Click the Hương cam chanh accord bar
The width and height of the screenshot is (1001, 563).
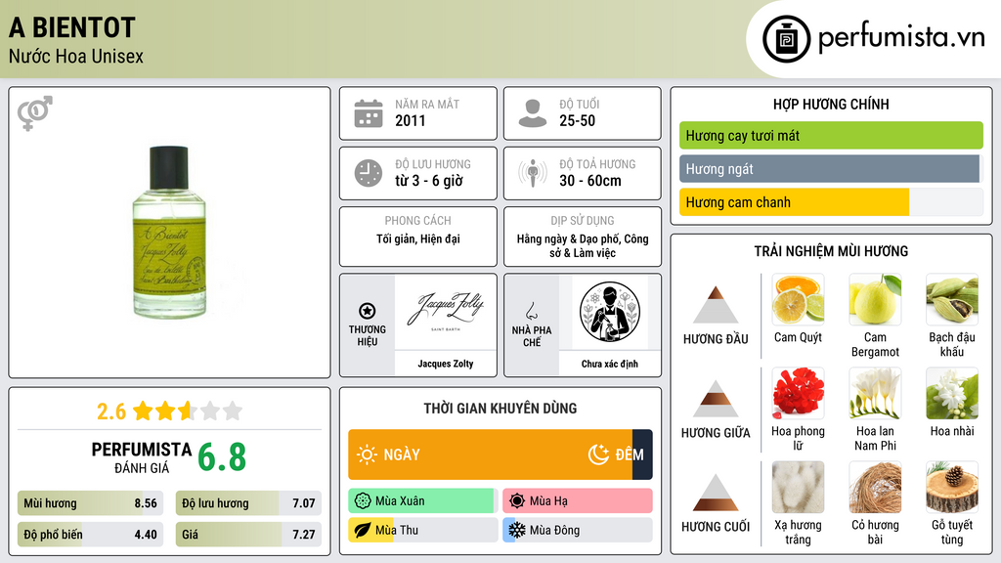click(831, 202)
